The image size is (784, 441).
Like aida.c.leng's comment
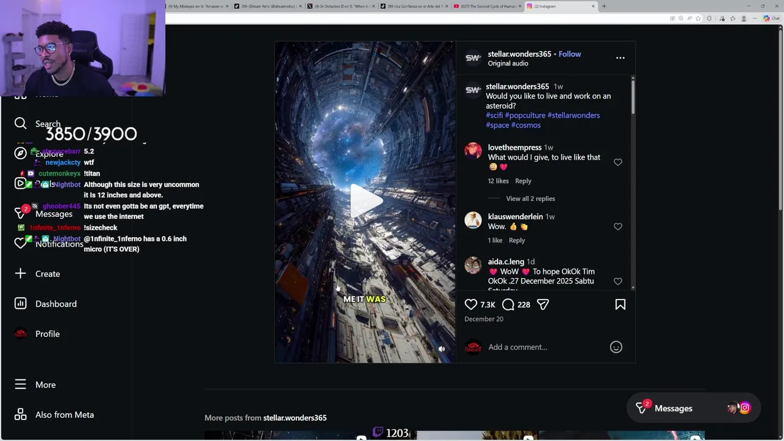618,281
